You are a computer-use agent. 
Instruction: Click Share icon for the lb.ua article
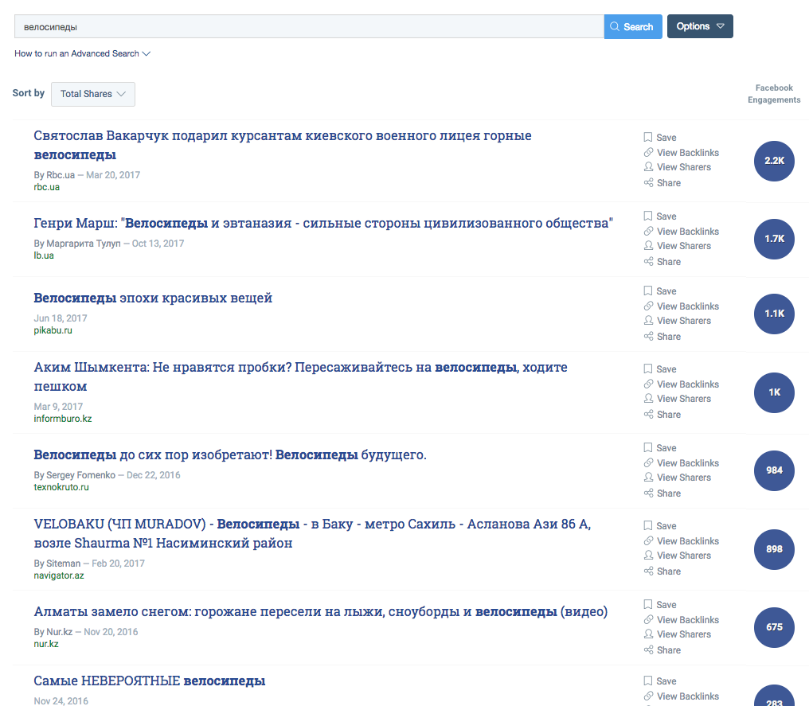point(648,261)
